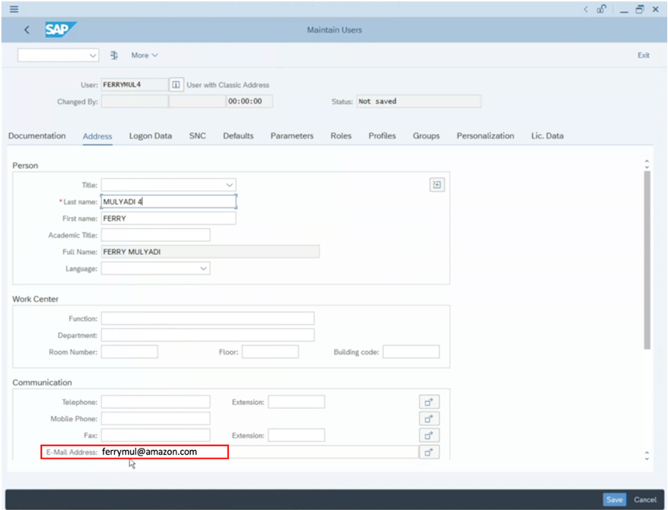Click the vertical scrollbar of Address tab
Viewport: 668px width, 510px height.
click(x=647, y=260)
